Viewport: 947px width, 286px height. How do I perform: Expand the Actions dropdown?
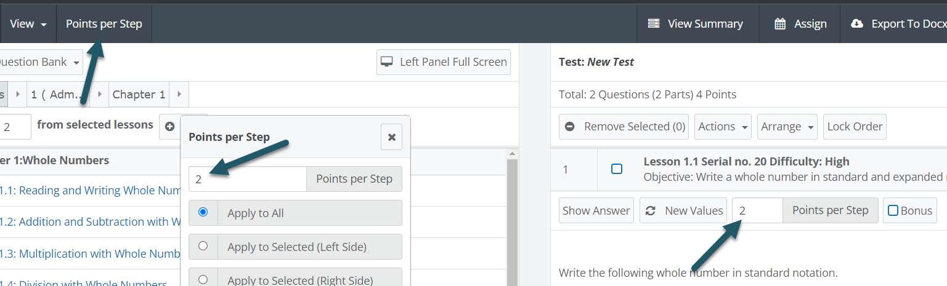point(723,127)
